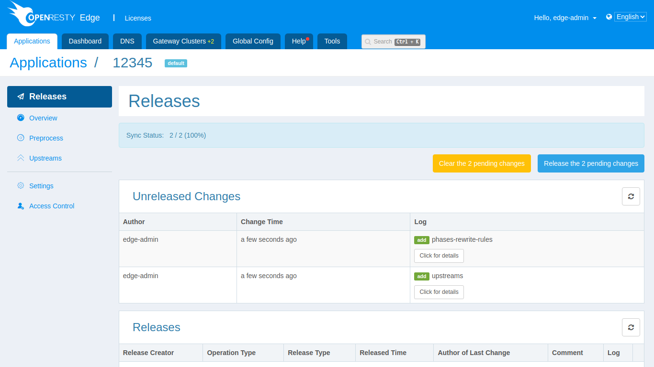The width and height of the screenshot is (654, 367).
Task: Open the Dashboard tab
Action: (x=85, y=41)
